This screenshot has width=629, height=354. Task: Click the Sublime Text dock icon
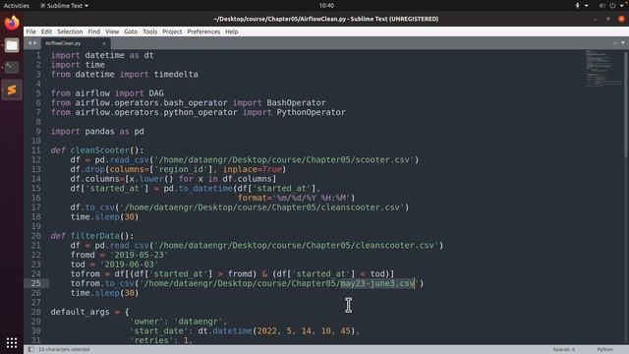coord(12,89)
